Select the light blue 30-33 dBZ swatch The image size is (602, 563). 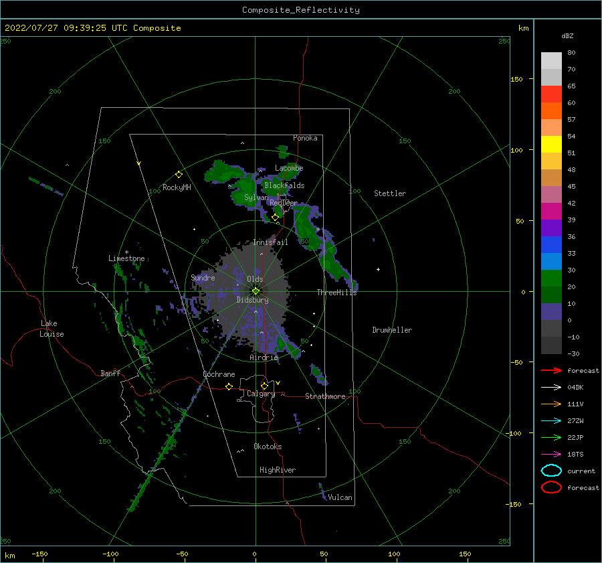point(551,261)
